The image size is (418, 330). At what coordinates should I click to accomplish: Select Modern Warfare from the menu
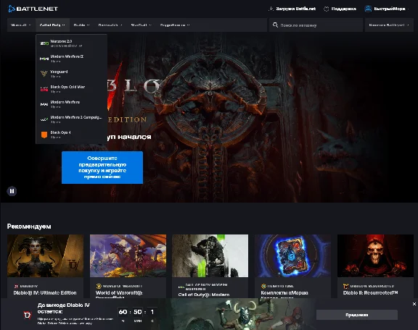pyautogui.click(x=71, y=104)
